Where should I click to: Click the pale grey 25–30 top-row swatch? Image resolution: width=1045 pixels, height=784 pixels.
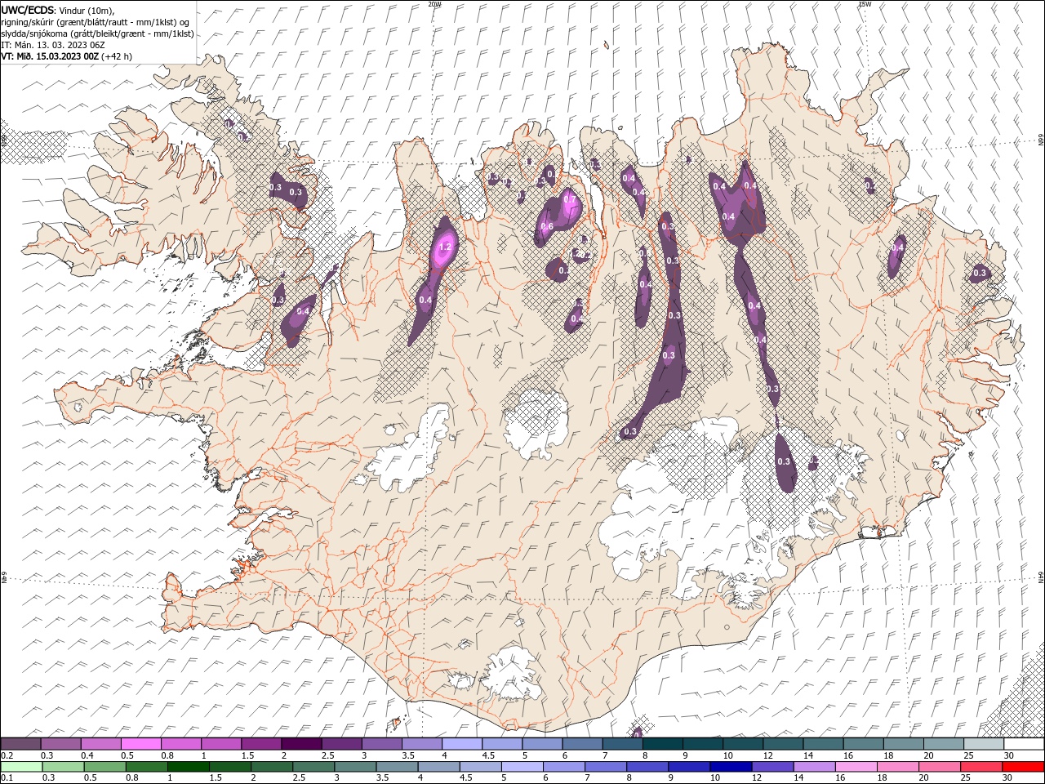tap(983, 744)
